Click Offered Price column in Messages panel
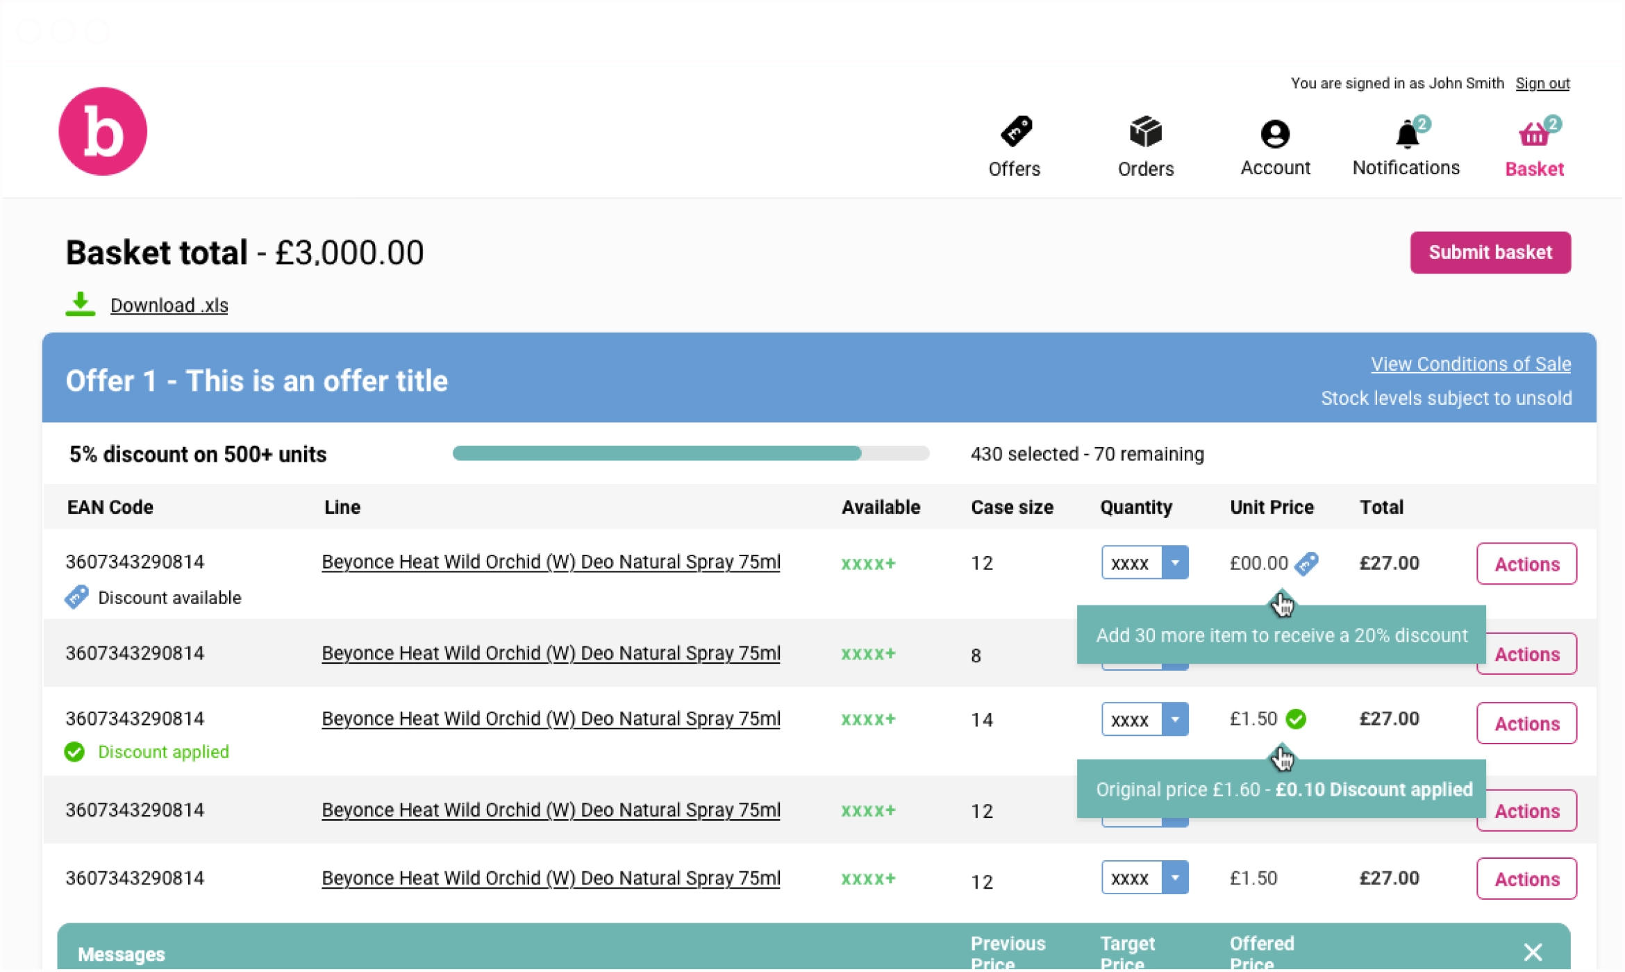1625x972 pixels. click(x=1262, y=953)
